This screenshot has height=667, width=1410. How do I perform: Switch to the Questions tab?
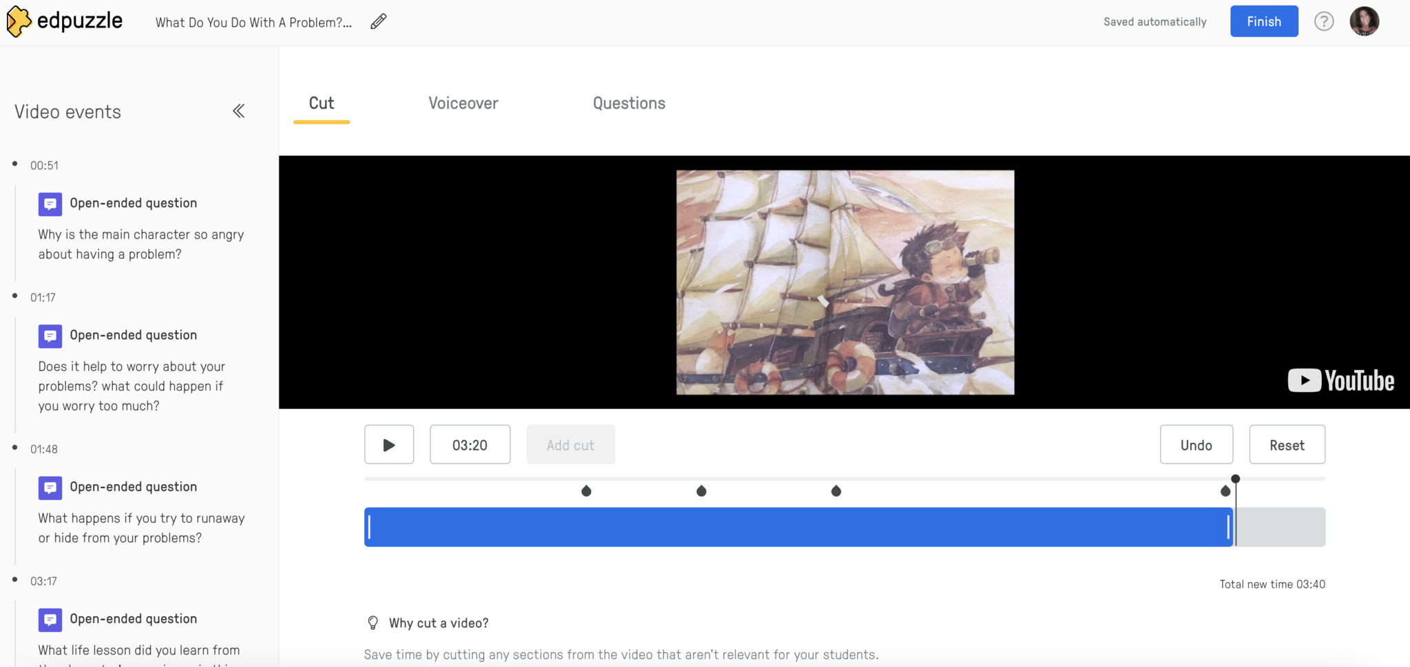tap(629, 103)
